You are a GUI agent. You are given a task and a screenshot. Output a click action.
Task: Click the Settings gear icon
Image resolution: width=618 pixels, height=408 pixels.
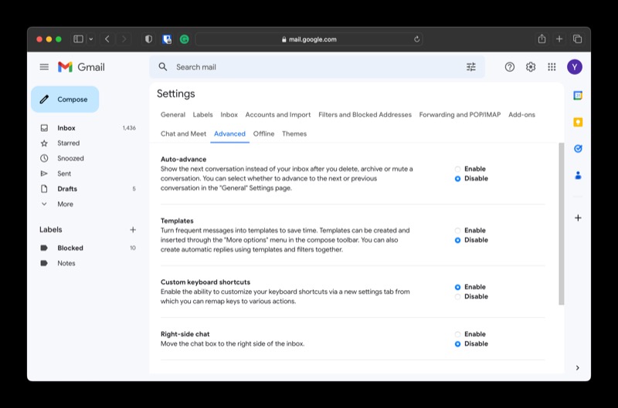(531, 67)
